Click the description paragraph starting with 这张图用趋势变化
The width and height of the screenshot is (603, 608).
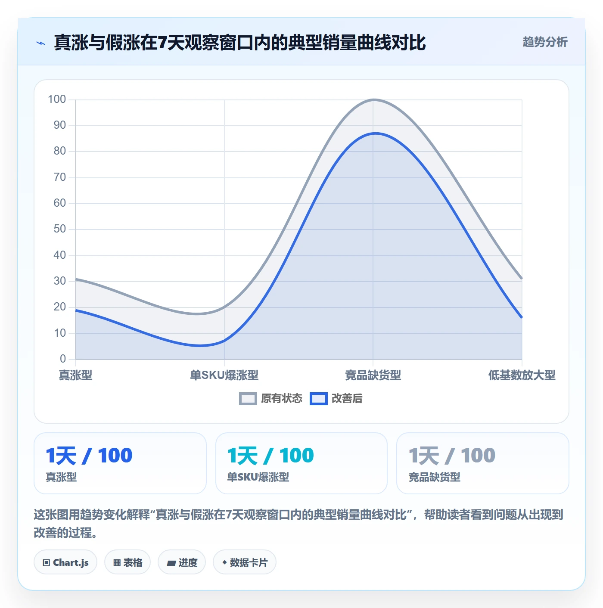coord(298,524)
